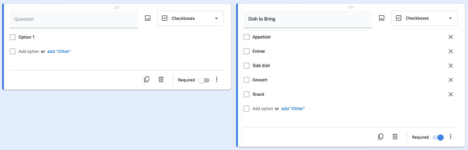This screenshot has width=468, height=150.
Task: Remove the Appetizer option
Action: click(450, 37)
